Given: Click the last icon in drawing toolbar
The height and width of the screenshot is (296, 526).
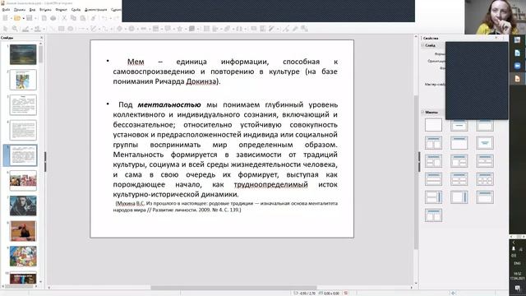Looking at the screenshot, I should (304, 29).
